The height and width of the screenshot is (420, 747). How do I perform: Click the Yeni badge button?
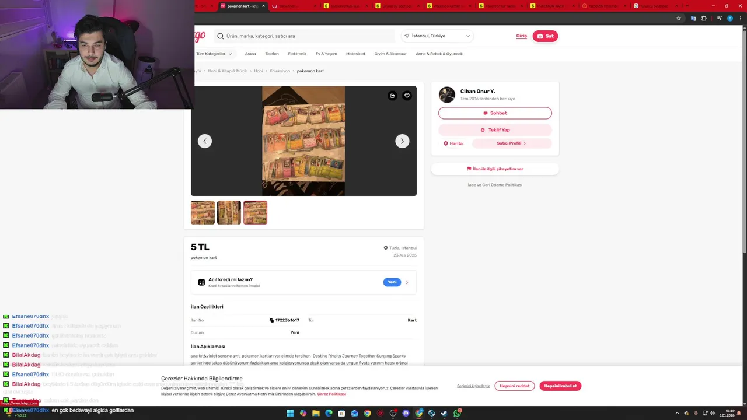click(392, 282)
